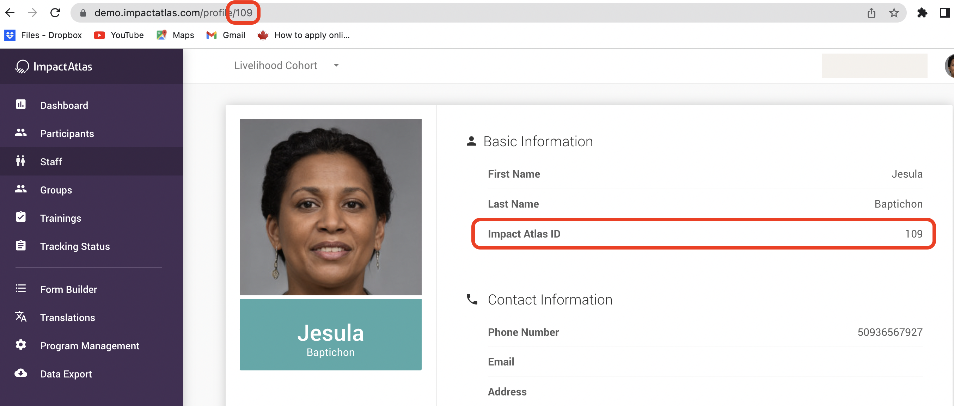Select Staff in the sidebar
The width and height of the screenshot is (954, 406).
51,162
